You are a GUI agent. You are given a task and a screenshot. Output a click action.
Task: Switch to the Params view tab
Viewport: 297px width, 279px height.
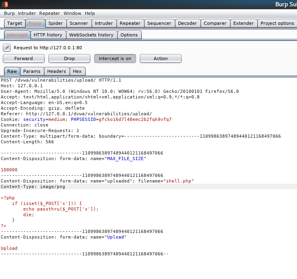32,71
